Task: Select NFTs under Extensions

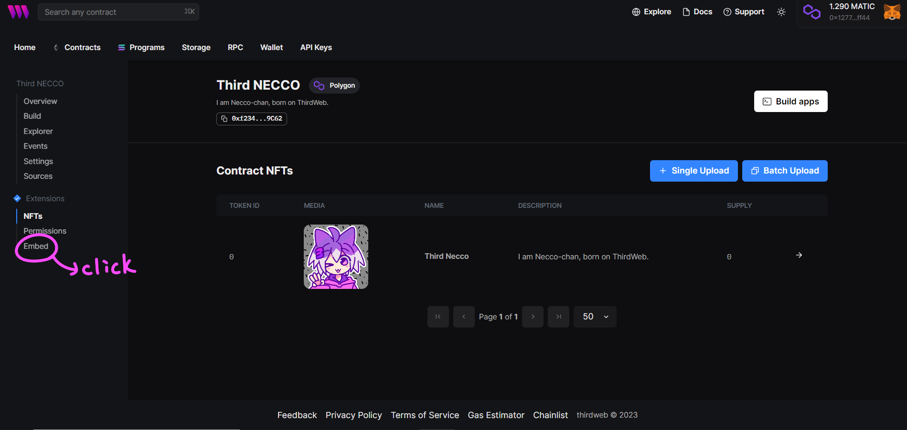Action: click(33, 216)
